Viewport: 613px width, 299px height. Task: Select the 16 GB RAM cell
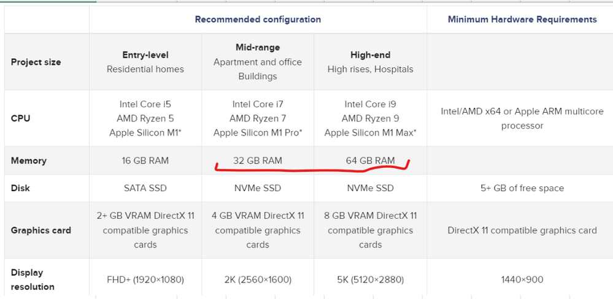tap(145, 161)
